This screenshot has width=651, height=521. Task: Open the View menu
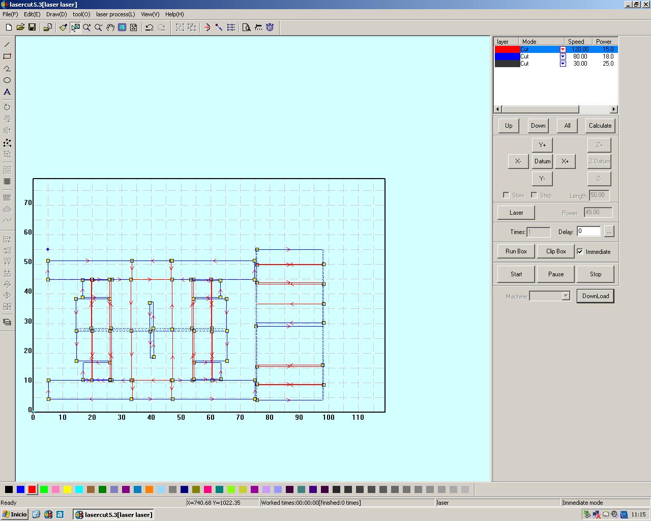coord(150,14)
